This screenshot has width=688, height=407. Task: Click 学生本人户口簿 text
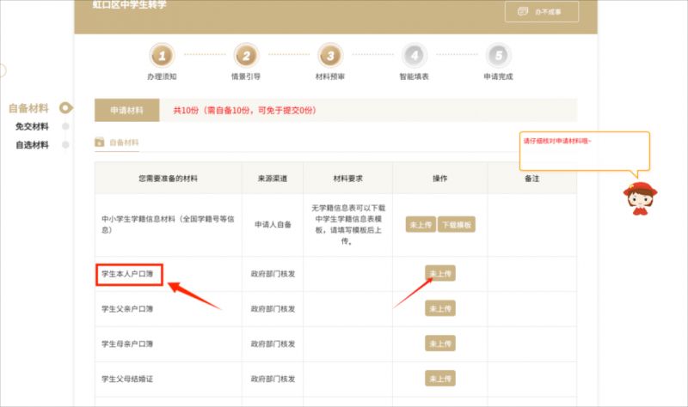coord(127,274)
